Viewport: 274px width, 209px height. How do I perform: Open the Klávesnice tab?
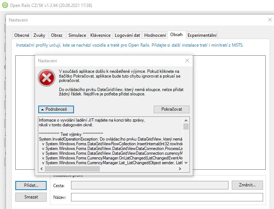pyautogui.click(x=100, y=35)
